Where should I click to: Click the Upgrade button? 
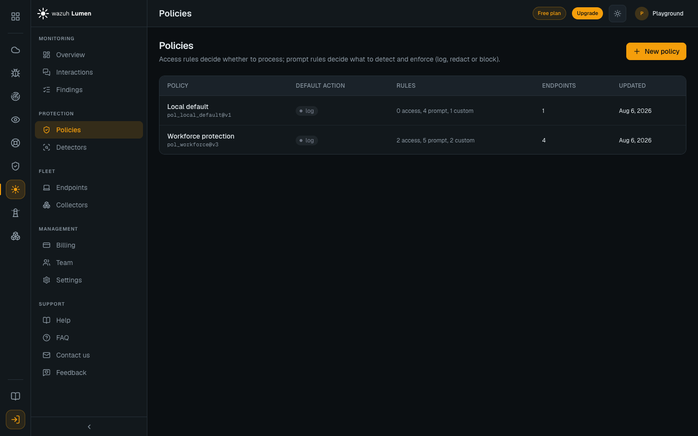[587, 14]
